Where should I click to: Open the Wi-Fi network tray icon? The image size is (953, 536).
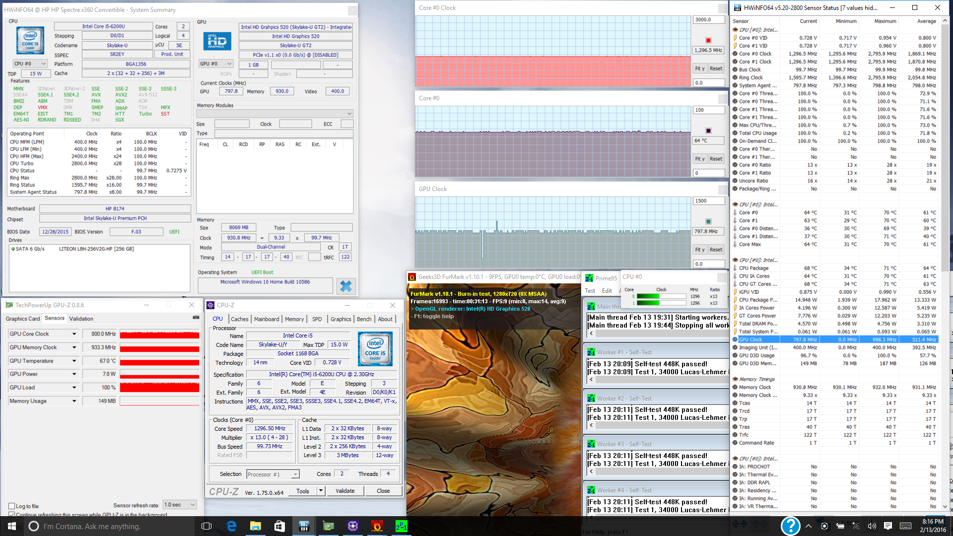(856, 526)
